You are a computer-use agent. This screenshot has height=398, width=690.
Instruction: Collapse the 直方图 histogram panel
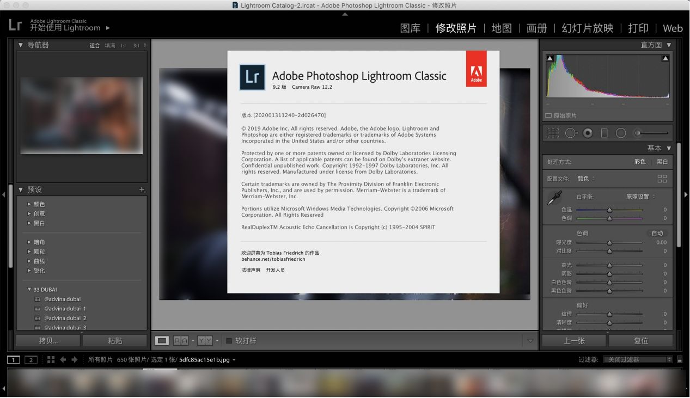669,45
